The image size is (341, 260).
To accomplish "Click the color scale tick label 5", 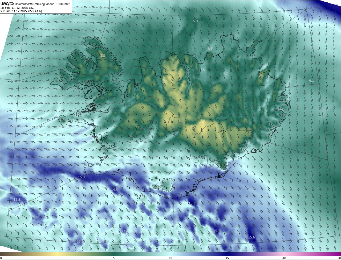I will tap(114, 258).
